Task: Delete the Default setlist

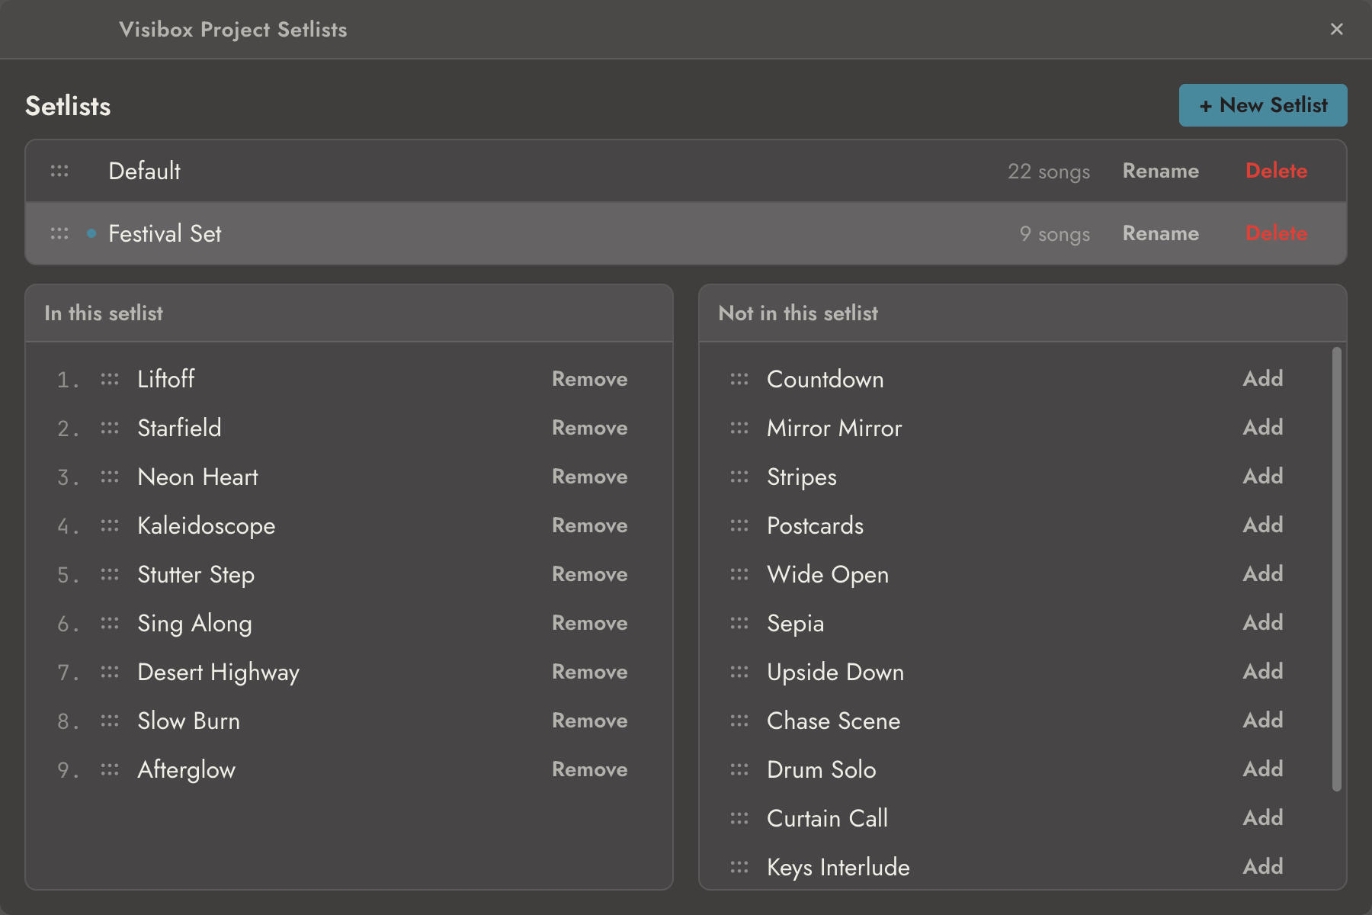Action: 1276,171
